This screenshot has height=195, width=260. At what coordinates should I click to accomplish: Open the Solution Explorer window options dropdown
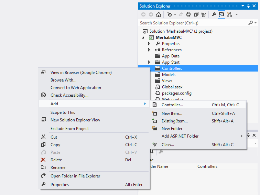point(243,6)
